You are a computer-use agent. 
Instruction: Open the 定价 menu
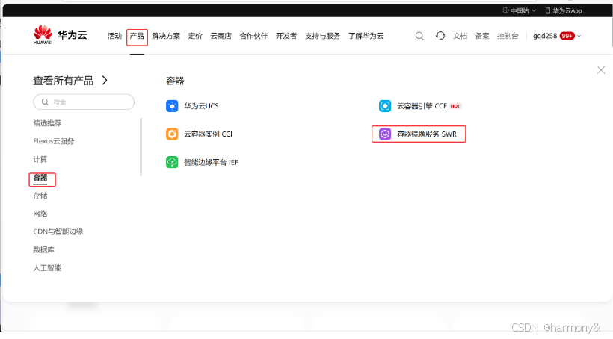click(x=195, y=36)
